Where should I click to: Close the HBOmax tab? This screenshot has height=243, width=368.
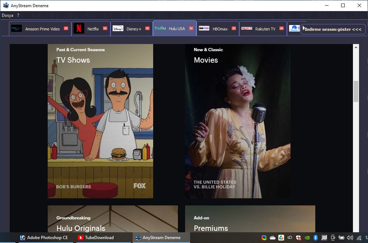coord(234,28)
